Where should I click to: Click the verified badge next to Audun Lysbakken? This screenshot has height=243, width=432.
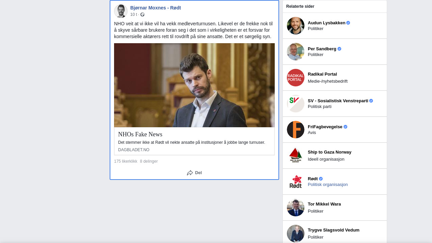(x=348, y=23)
